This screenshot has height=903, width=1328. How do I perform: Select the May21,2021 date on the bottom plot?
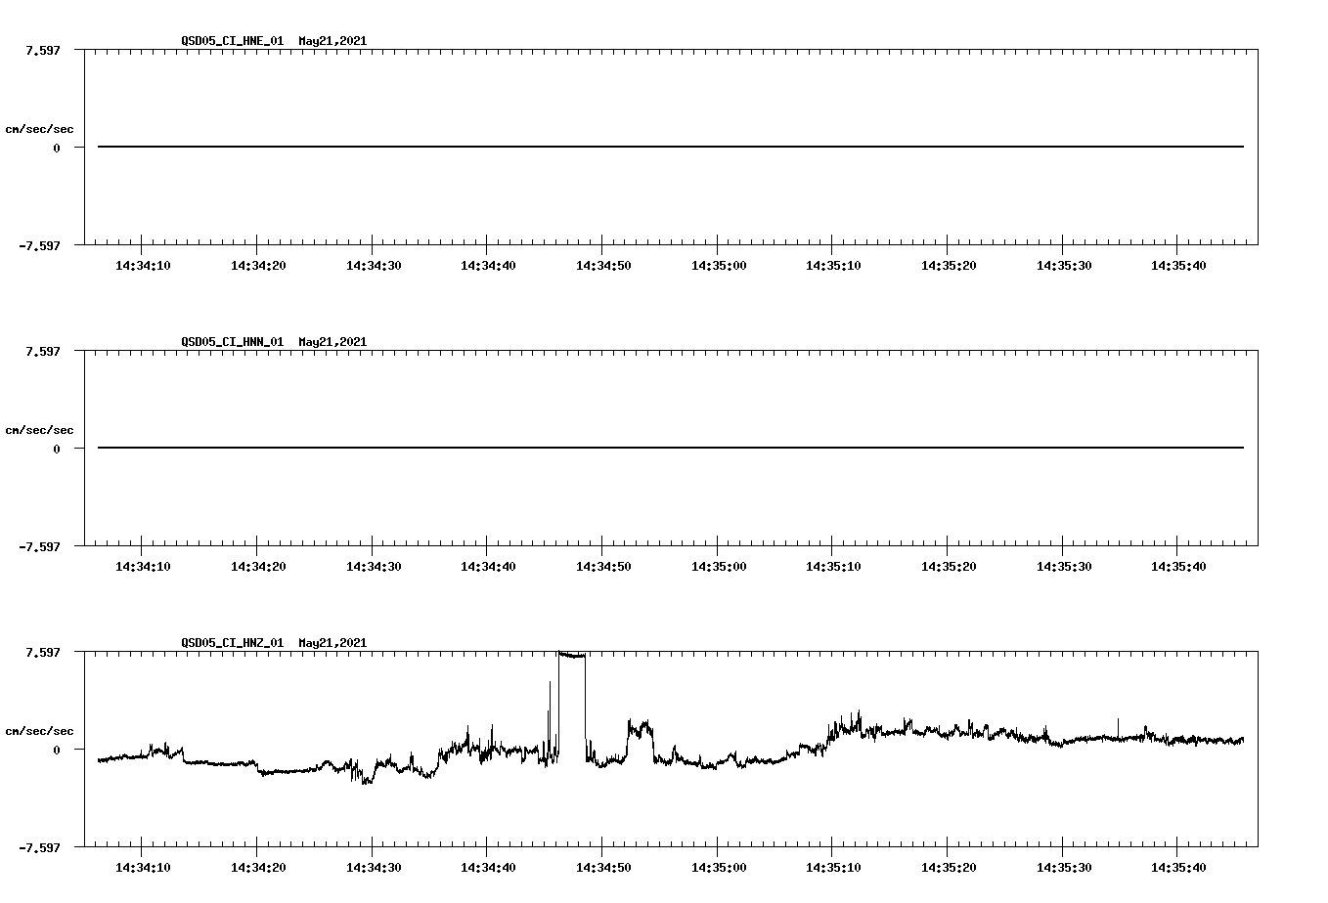pyautogui.click(x=332, y=644)
